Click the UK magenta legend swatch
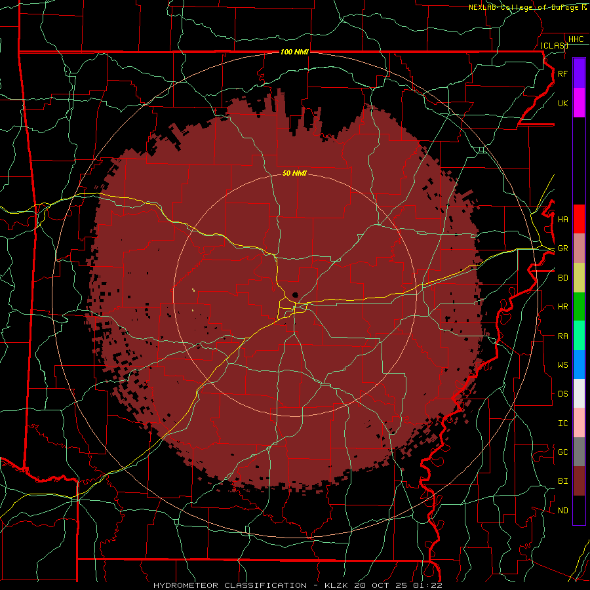Screen dimensions: 590x590 579,103
